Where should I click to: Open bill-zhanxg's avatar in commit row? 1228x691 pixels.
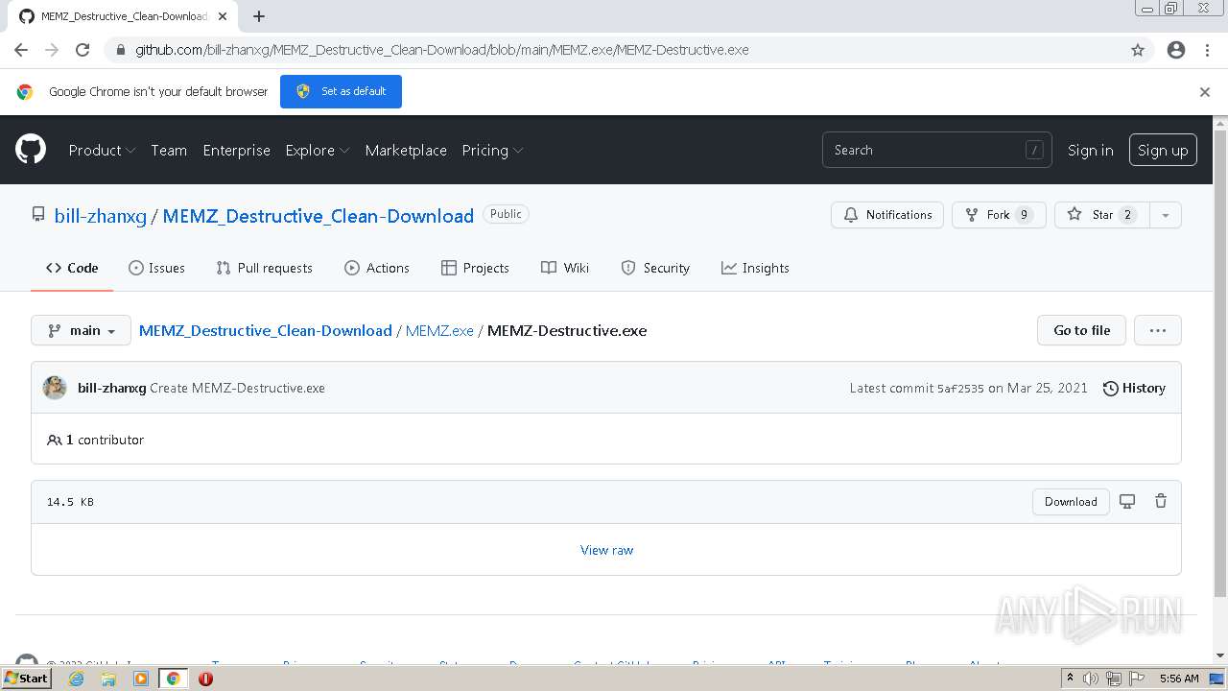coord(55,388)
